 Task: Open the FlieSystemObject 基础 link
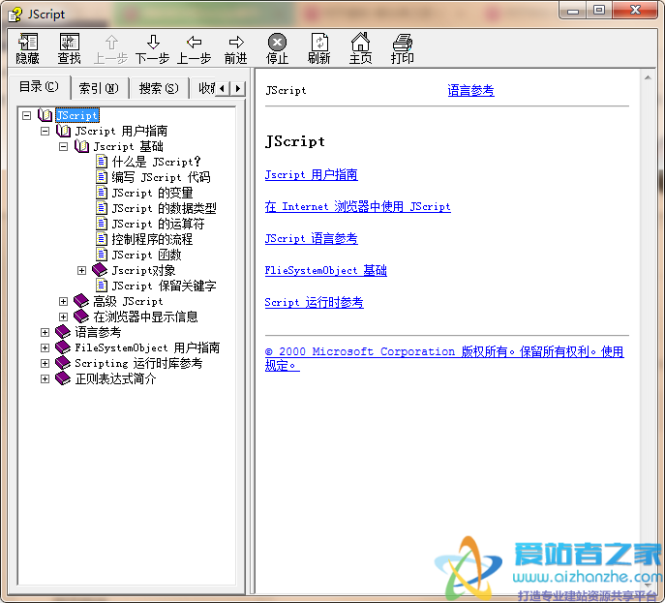click(325, 270)
